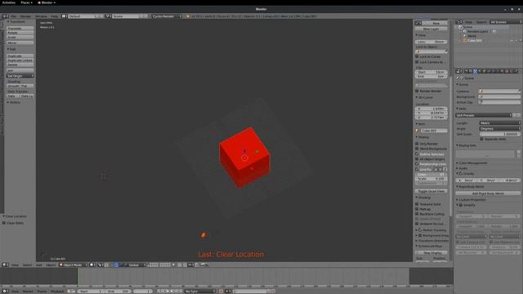Click the Cube.001 object icon in outliner
The image size is (523, 294).
coord(465,41)
